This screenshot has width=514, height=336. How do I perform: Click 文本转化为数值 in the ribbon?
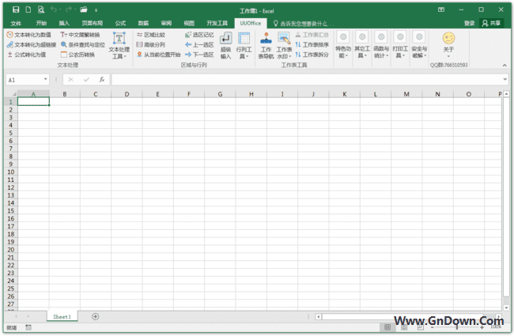28,35
